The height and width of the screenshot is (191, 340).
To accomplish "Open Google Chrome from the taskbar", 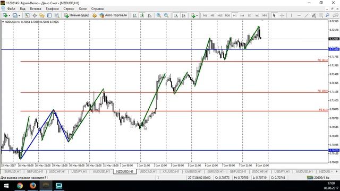I will [x=20, y=186].
